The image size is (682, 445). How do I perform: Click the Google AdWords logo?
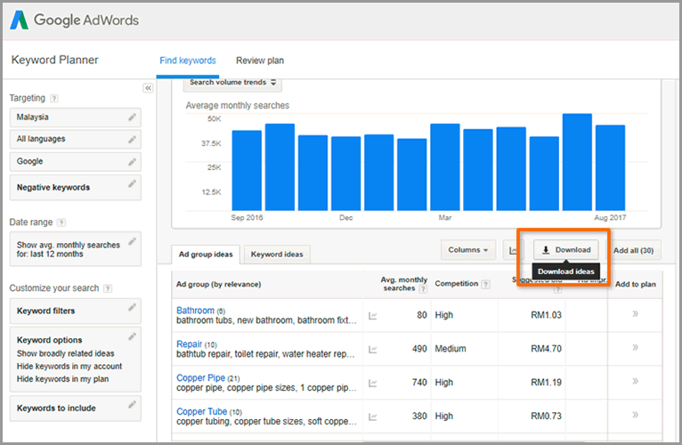point(75,20)
